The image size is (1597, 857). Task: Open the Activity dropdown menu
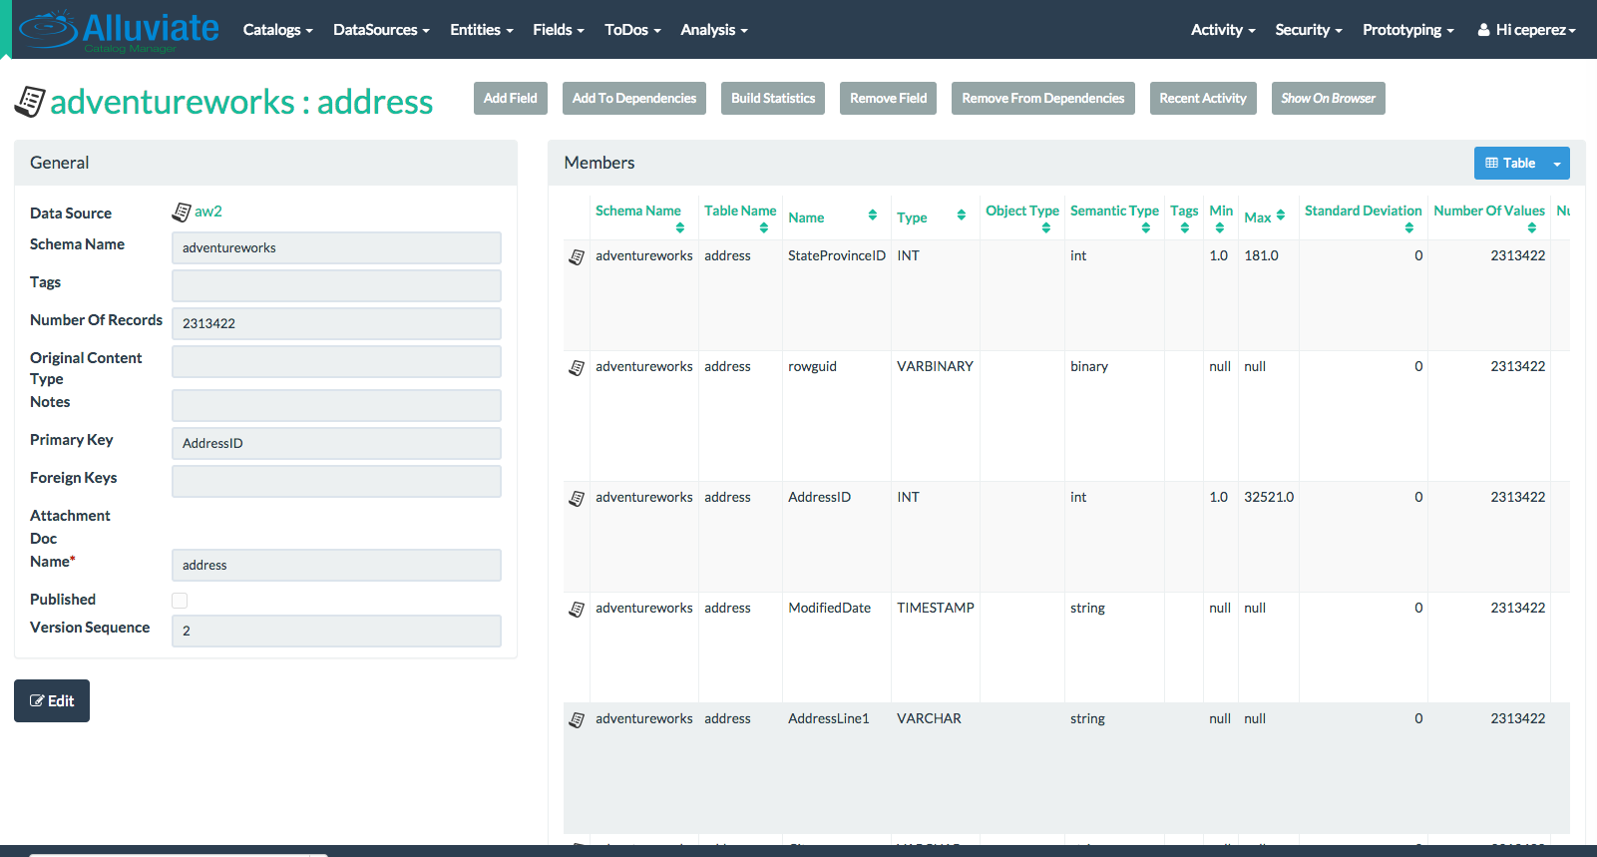coord(1223,30)
